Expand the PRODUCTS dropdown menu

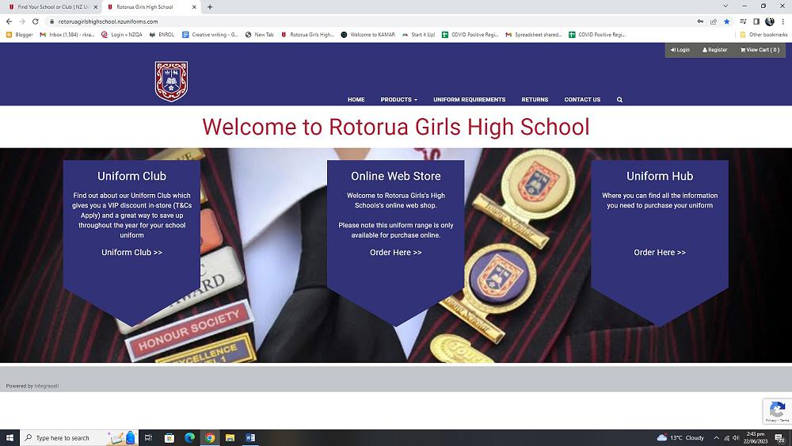tap(398, 100)
